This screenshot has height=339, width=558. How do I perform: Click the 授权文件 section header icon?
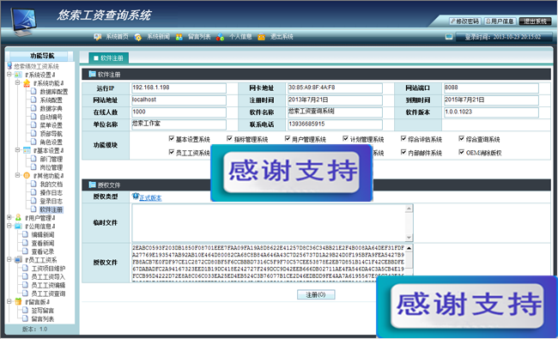click(x=92, y=185)
